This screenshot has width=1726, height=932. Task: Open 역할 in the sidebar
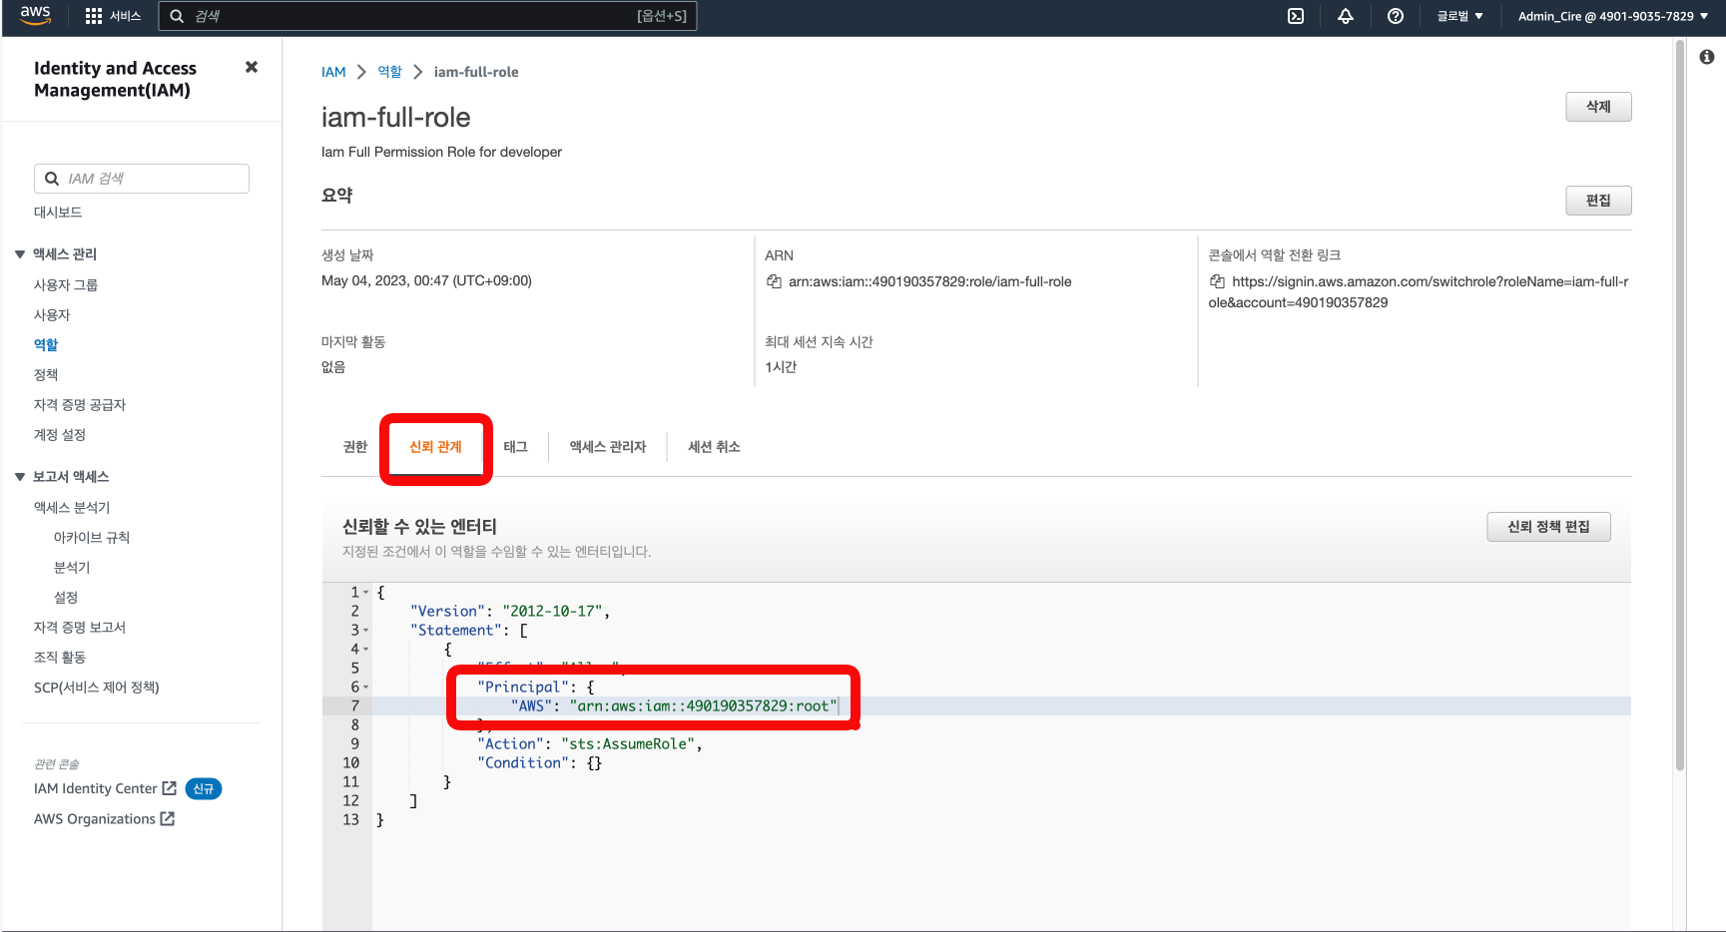tap(46, 345)
